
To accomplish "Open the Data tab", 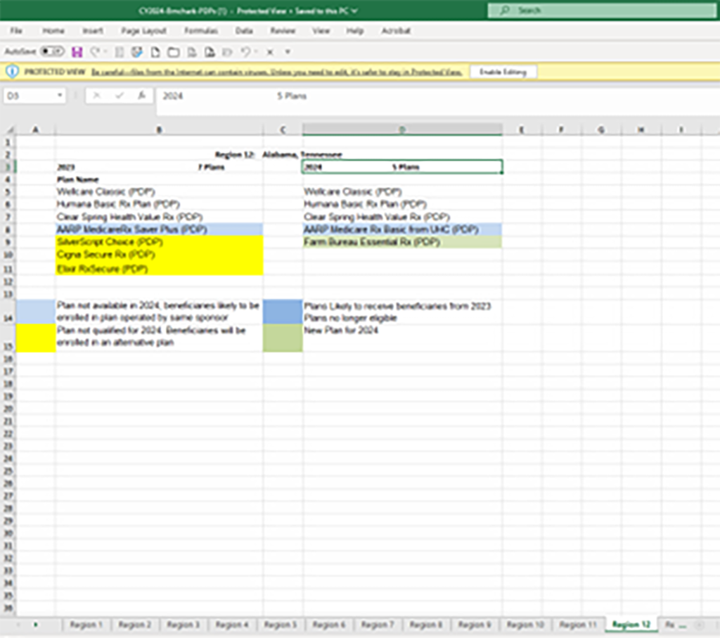I will 244,31.
